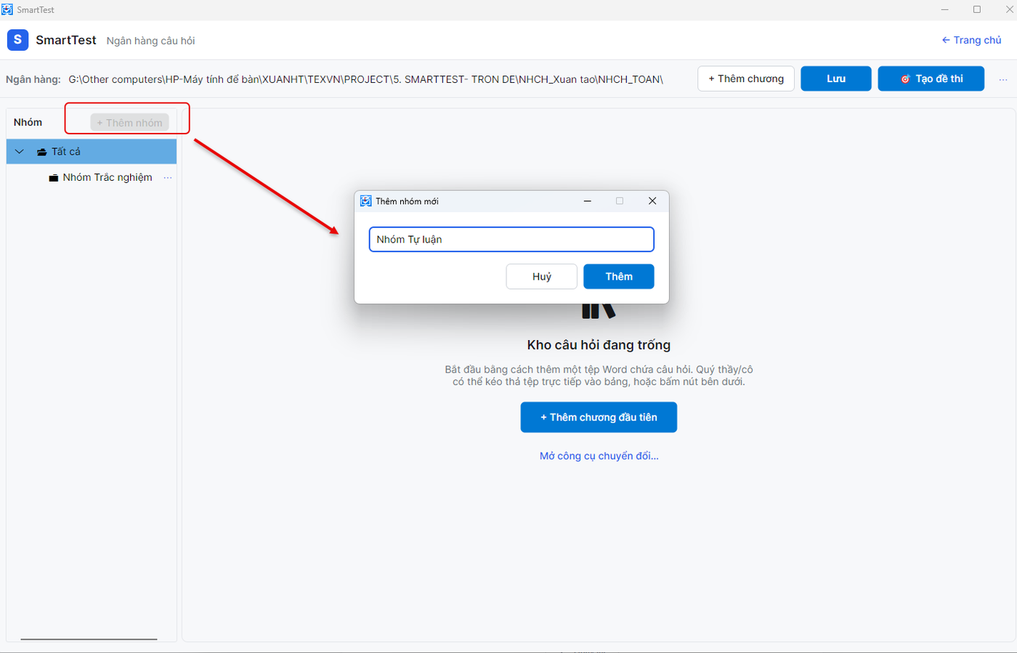The height and width of the screenshot is (653, 1017).
Task: Click the Nhóm Trắc nghiệm folder icon
Action: (54, 178)
